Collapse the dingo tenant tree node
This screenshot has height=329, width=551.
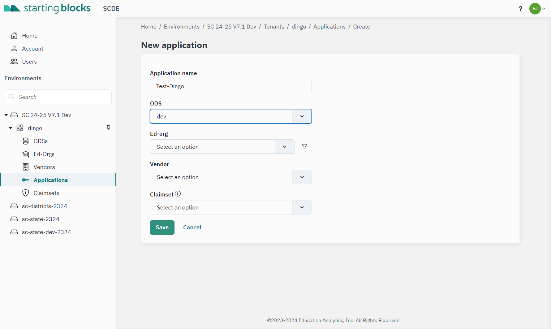10,128
